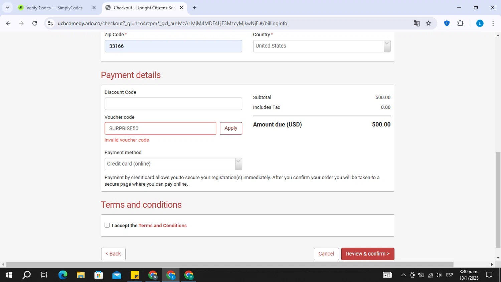Click into the Zip Code field
Screen dimensions: 501x282
pos(173,46)
